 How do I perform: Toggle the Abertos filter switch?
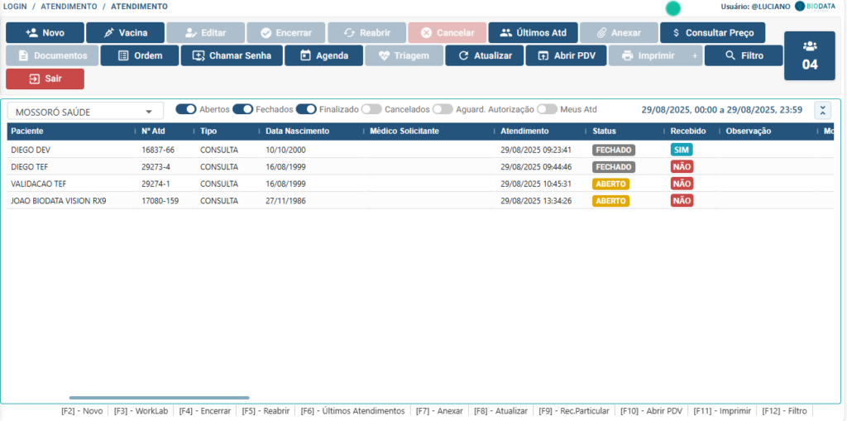tap(185, 109)
